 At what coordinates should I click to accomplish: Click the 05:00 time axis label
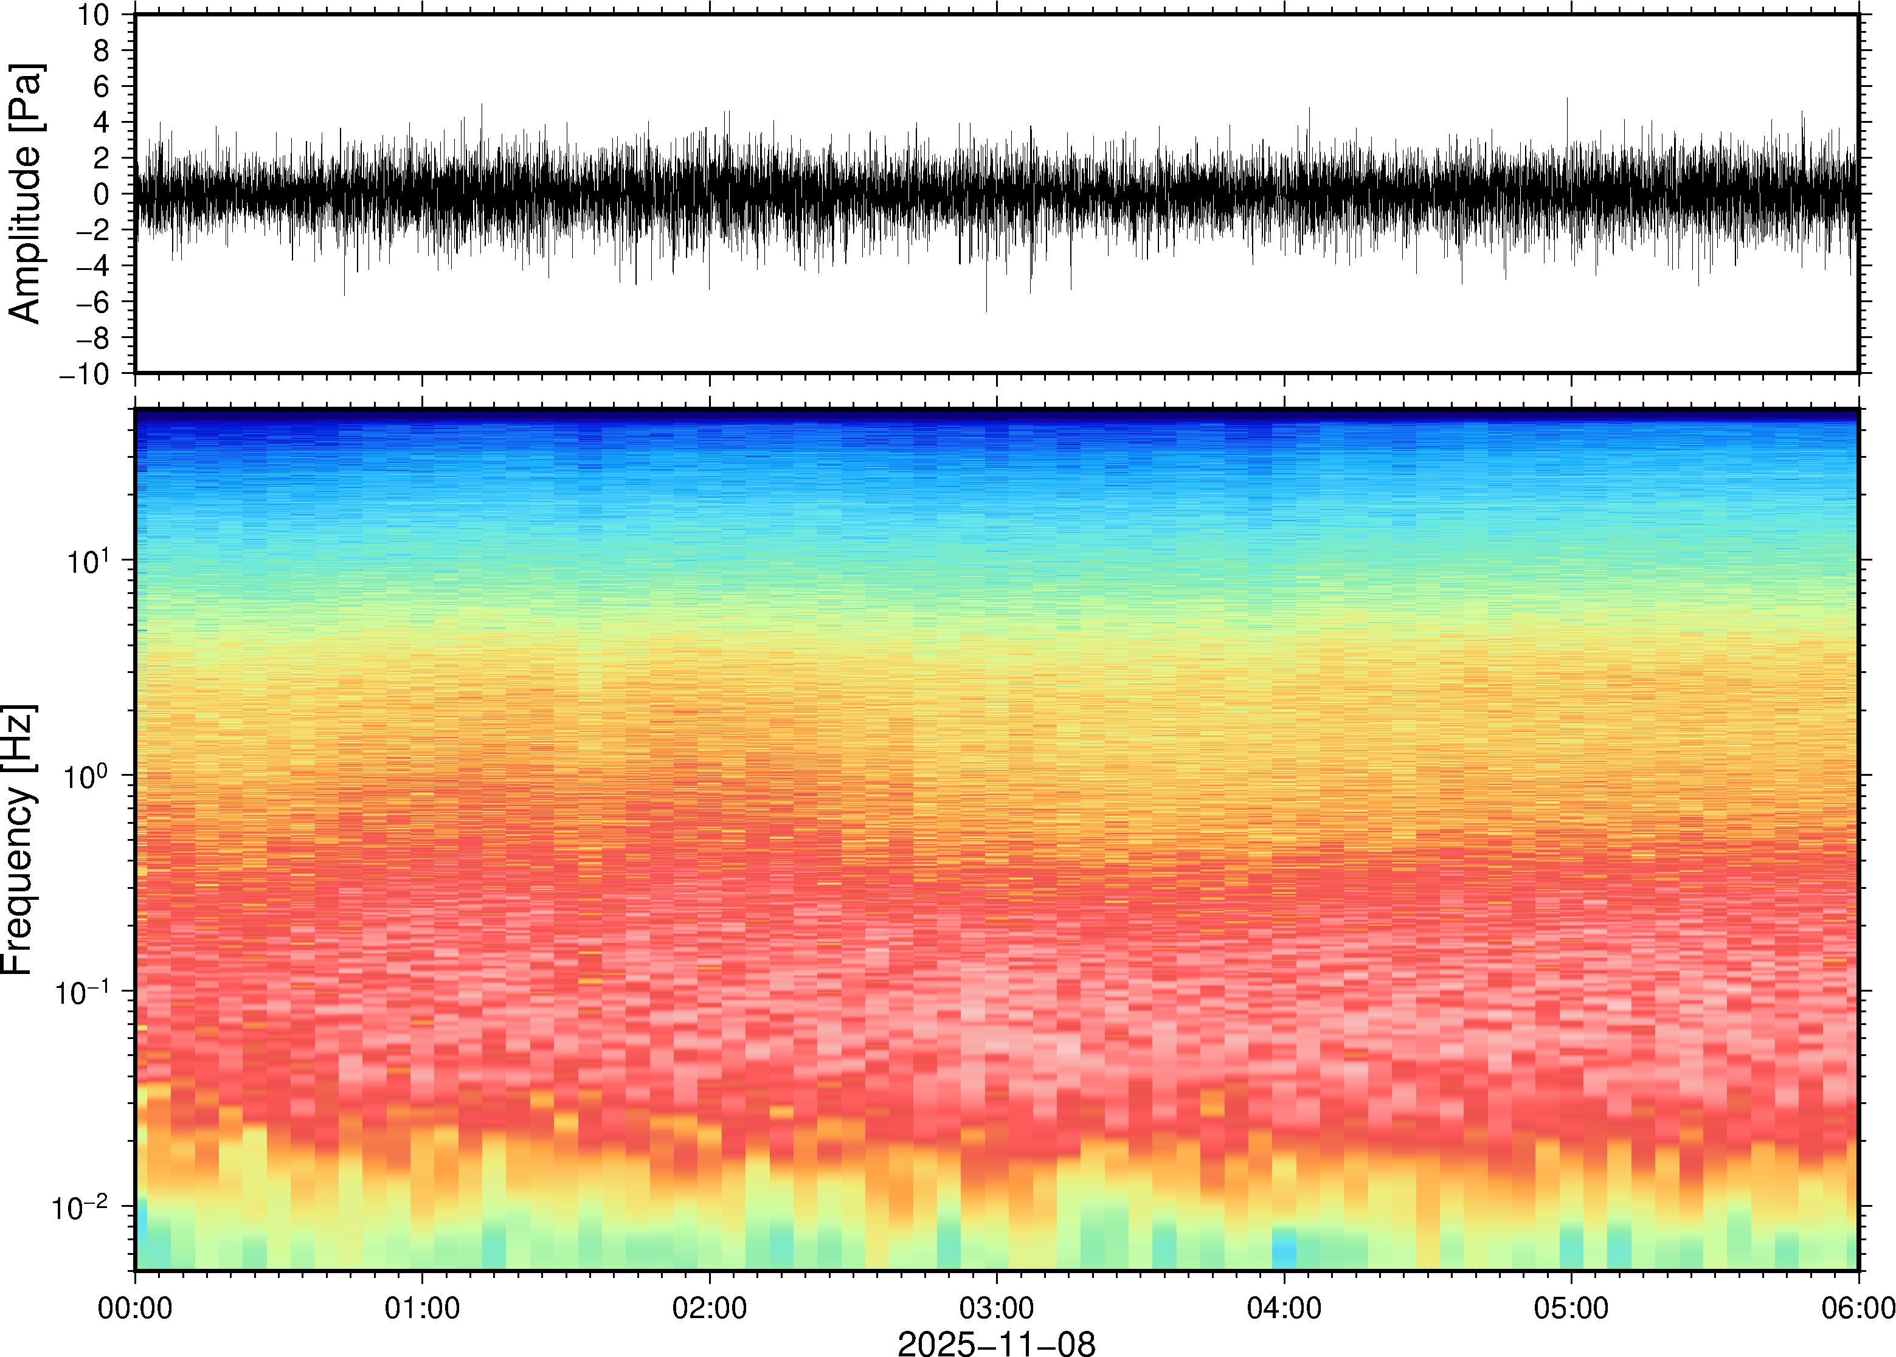(x=1571, y=1308)
